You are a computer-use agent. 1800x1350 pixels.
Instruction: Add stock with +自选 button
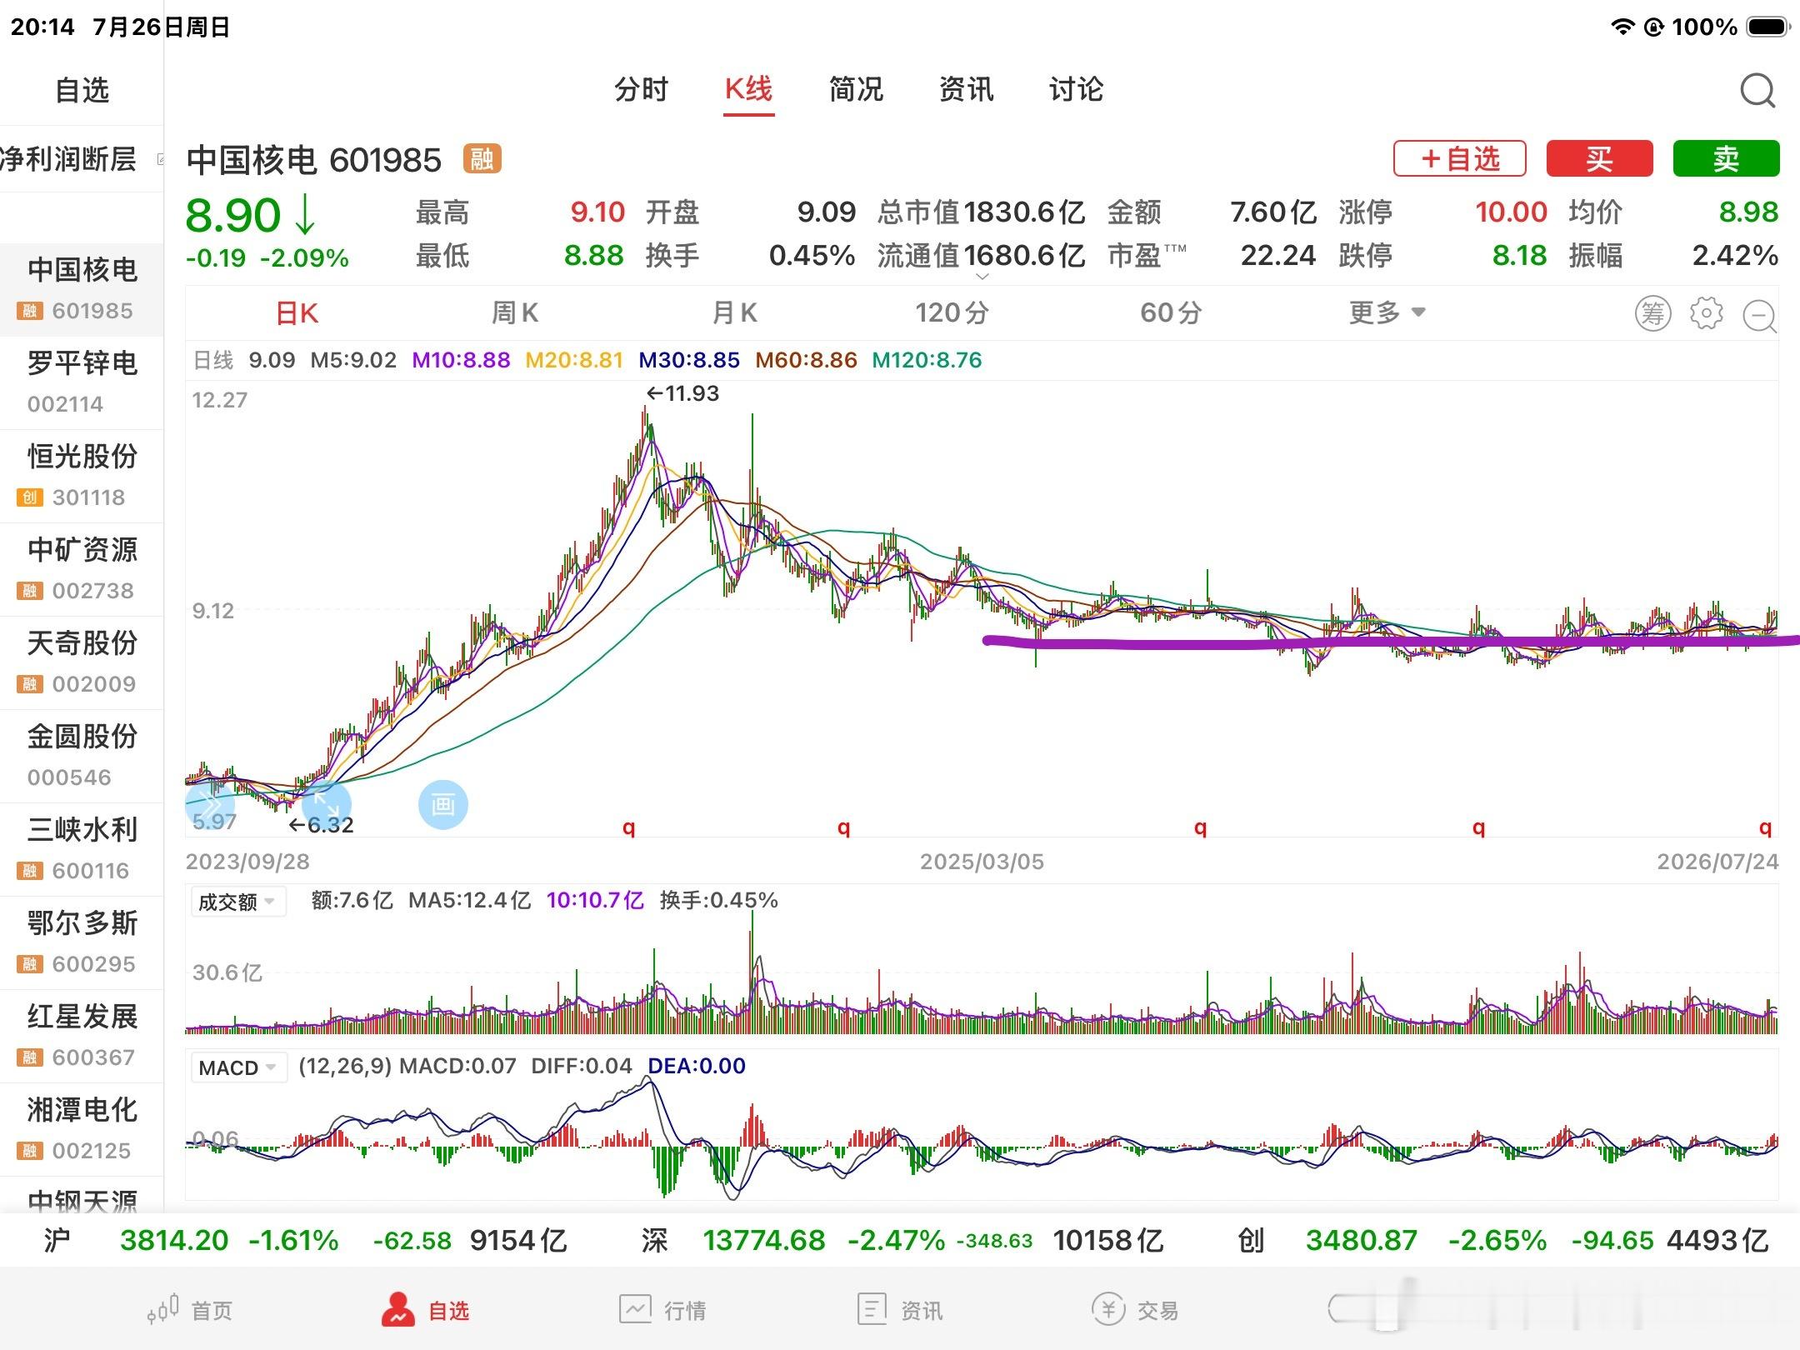(1460, 158)
